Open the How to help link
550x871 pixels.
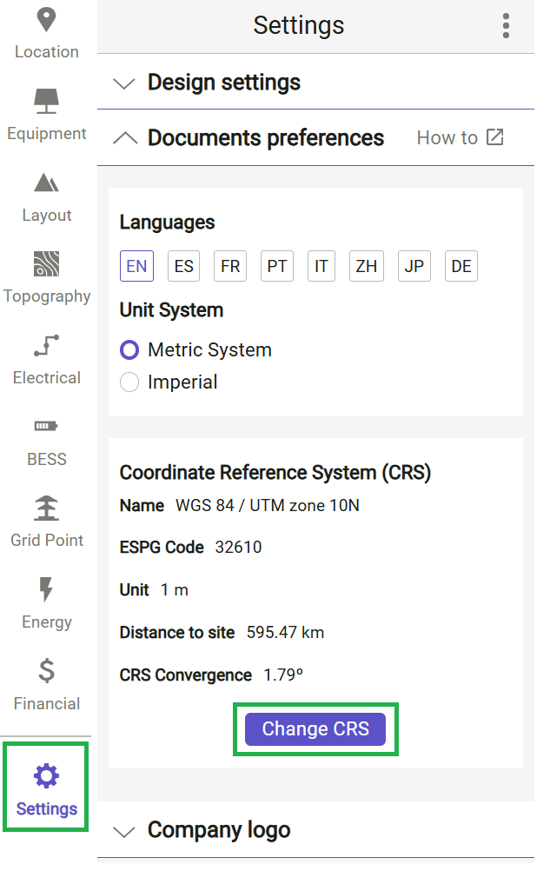coord(461,137)
